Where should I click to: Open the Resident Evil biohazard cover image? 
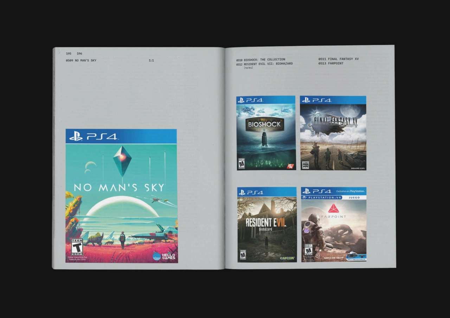(267, 225)
